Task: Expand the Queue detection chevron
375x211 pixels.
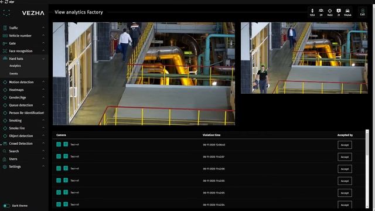Action: pos(43,105)
